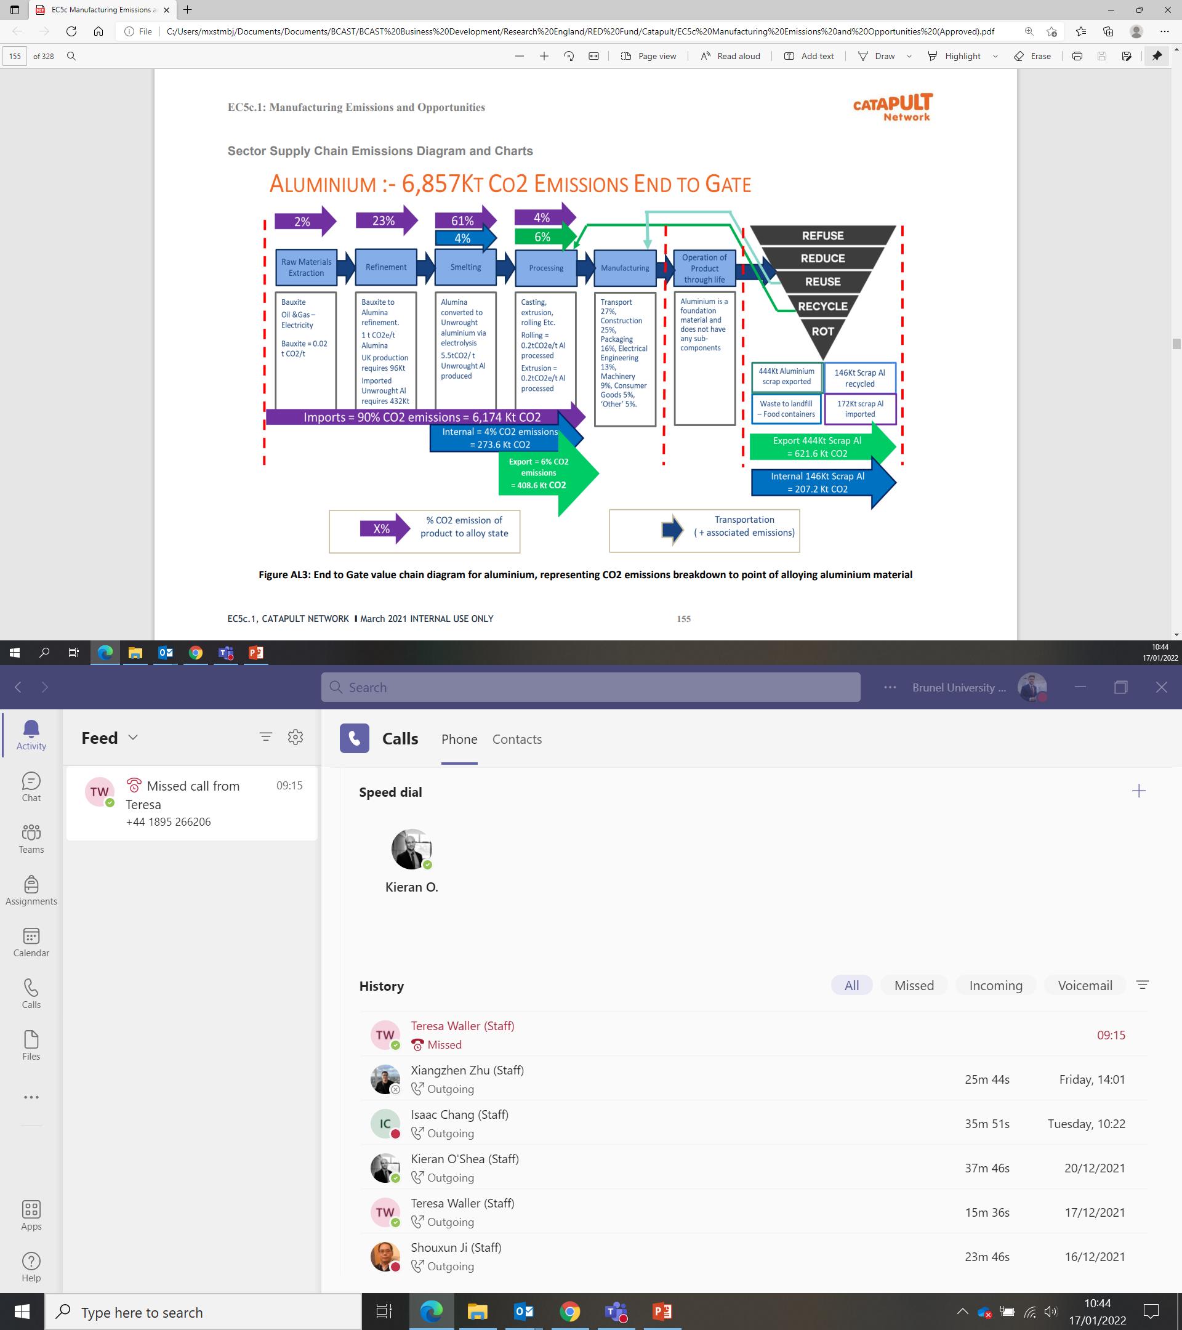Open the Calendar section in Teams sidebar

click(x=31, y=942)
